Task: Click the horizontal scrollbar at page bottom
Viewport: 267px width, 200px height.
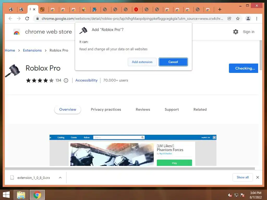Action: pyautogui.click(x=130, y=169)
